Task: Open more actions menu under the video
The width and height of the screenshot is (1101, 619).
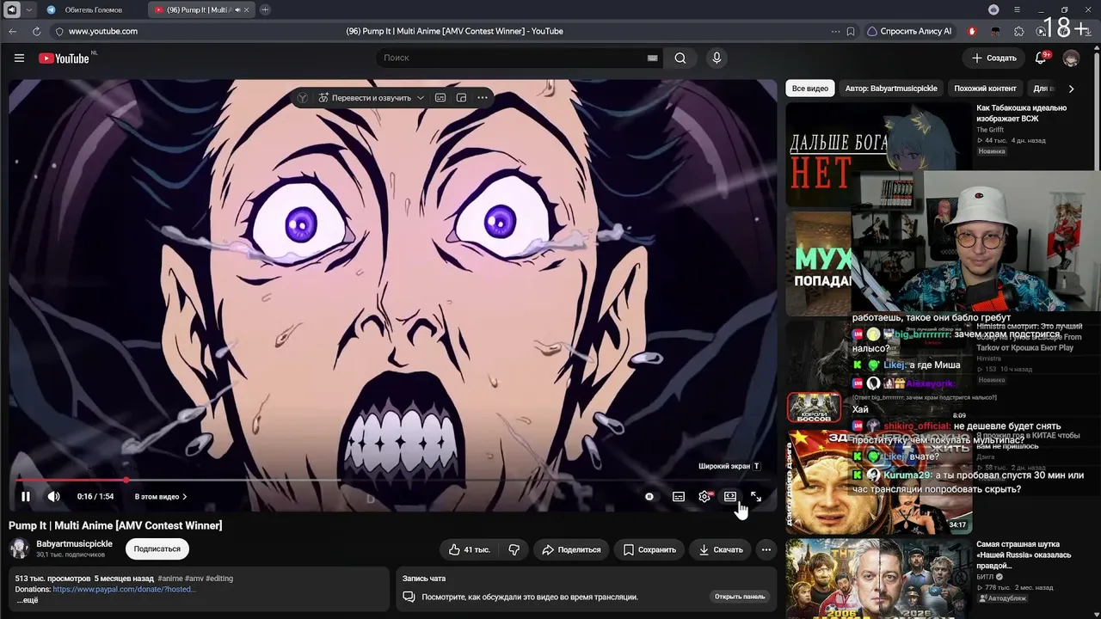Action: [766, 549]
